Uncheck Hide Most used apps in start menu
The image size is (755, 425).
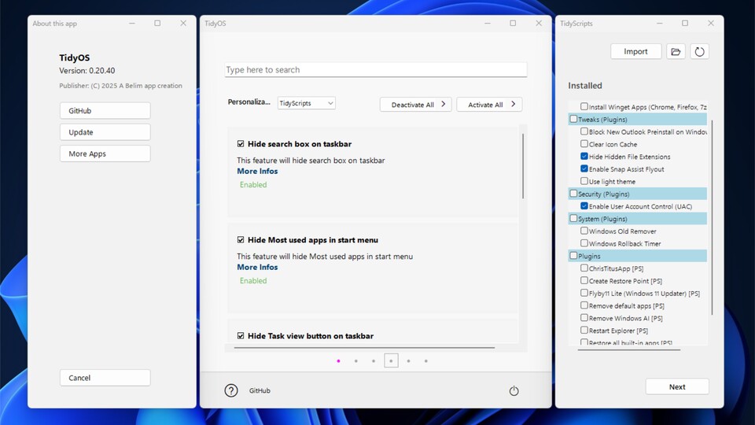[241, 239]
